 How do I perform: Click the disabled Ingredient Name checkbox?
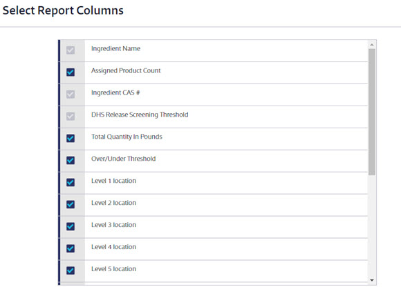pos(71,50)
